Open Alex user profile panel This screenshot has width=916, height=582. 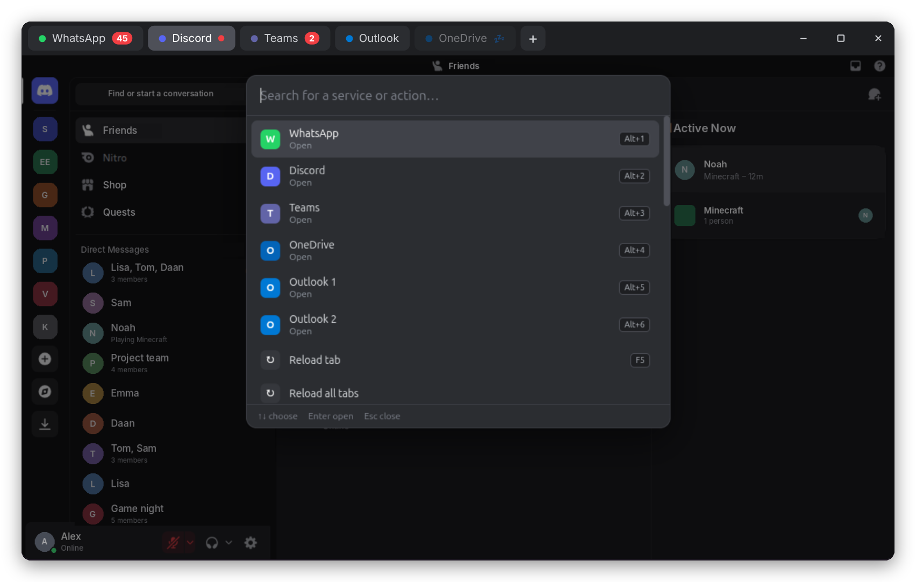91,542
